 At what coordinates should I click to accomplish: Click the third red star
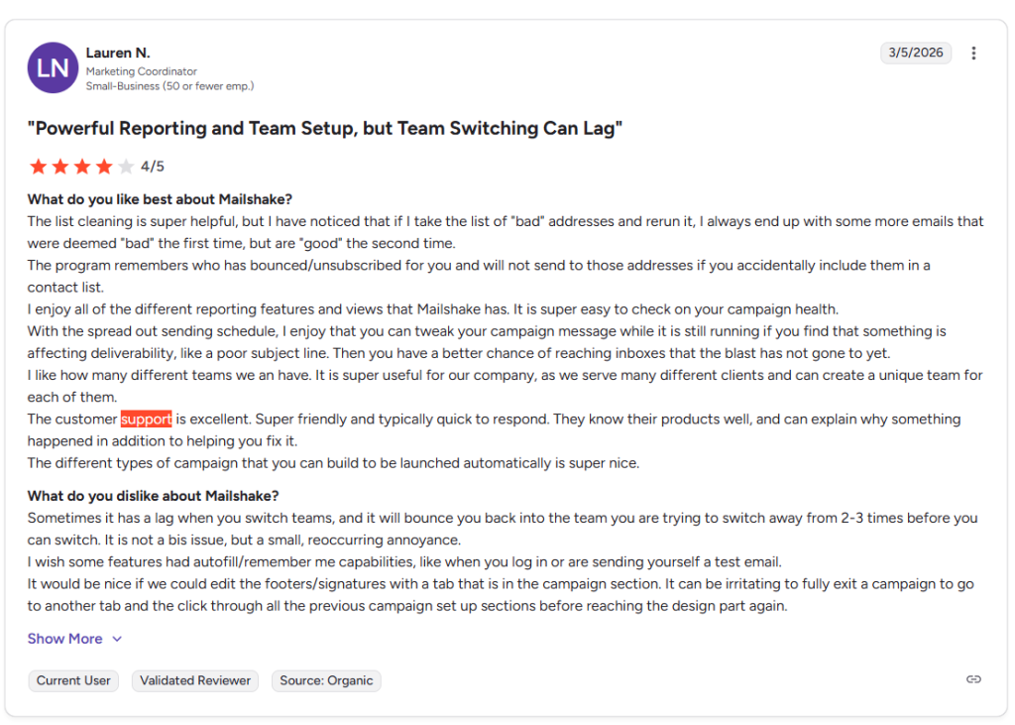[82, 167]
